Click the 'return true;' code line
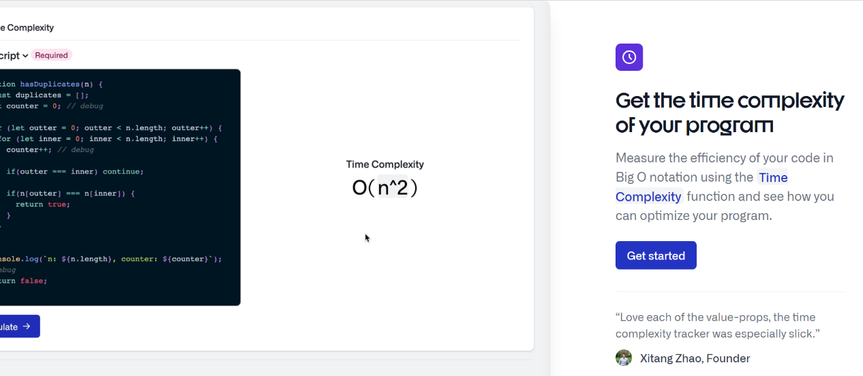 pos(43,204)
